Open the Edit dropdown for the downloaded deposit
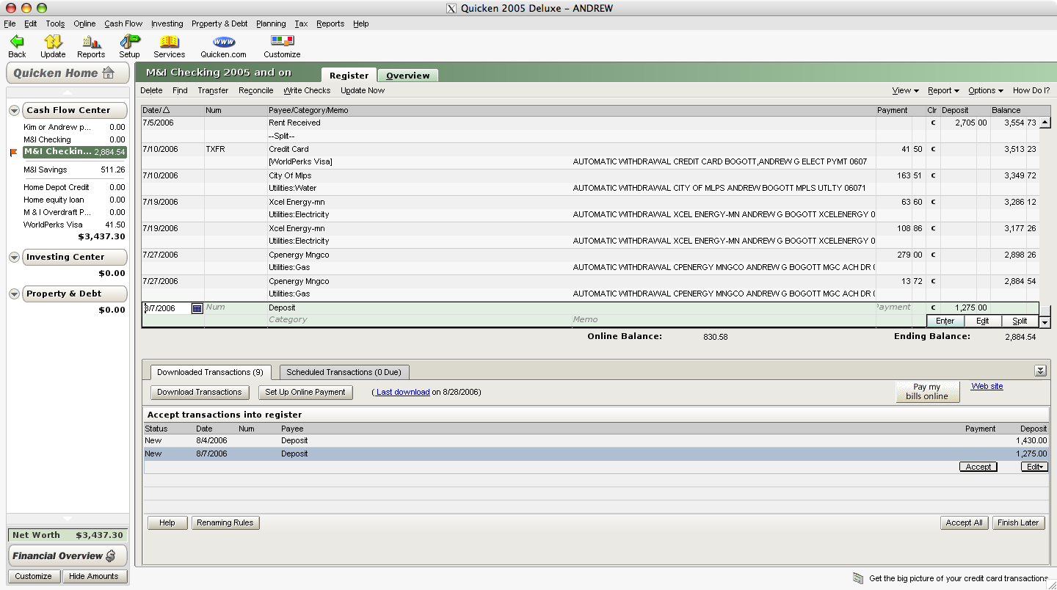 [x=1034, y=467]
